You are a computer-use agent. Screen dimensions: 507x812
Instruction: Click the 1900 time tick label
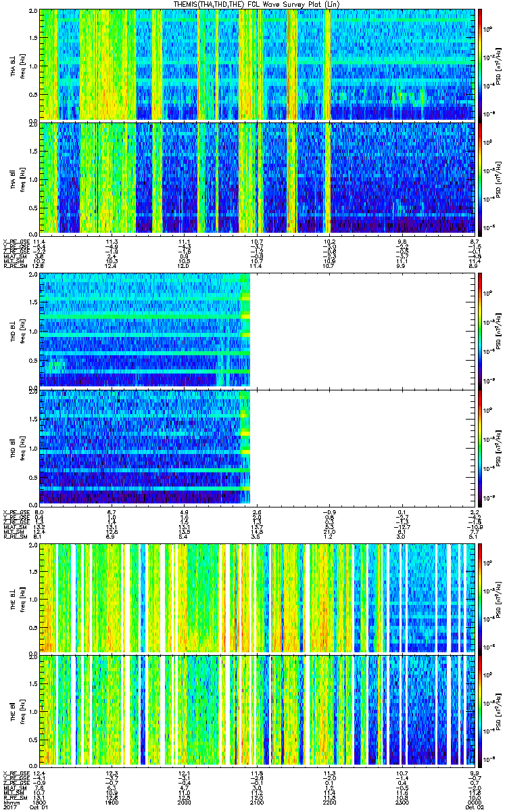click(112, 801)
